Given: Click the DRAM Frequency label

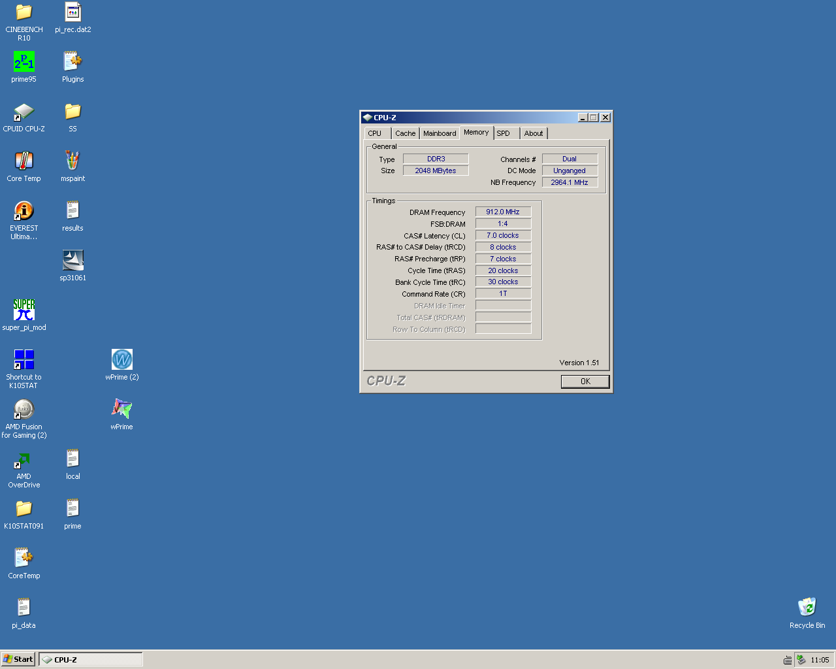Looking at the screenshot, I should [x=438, y=212].
